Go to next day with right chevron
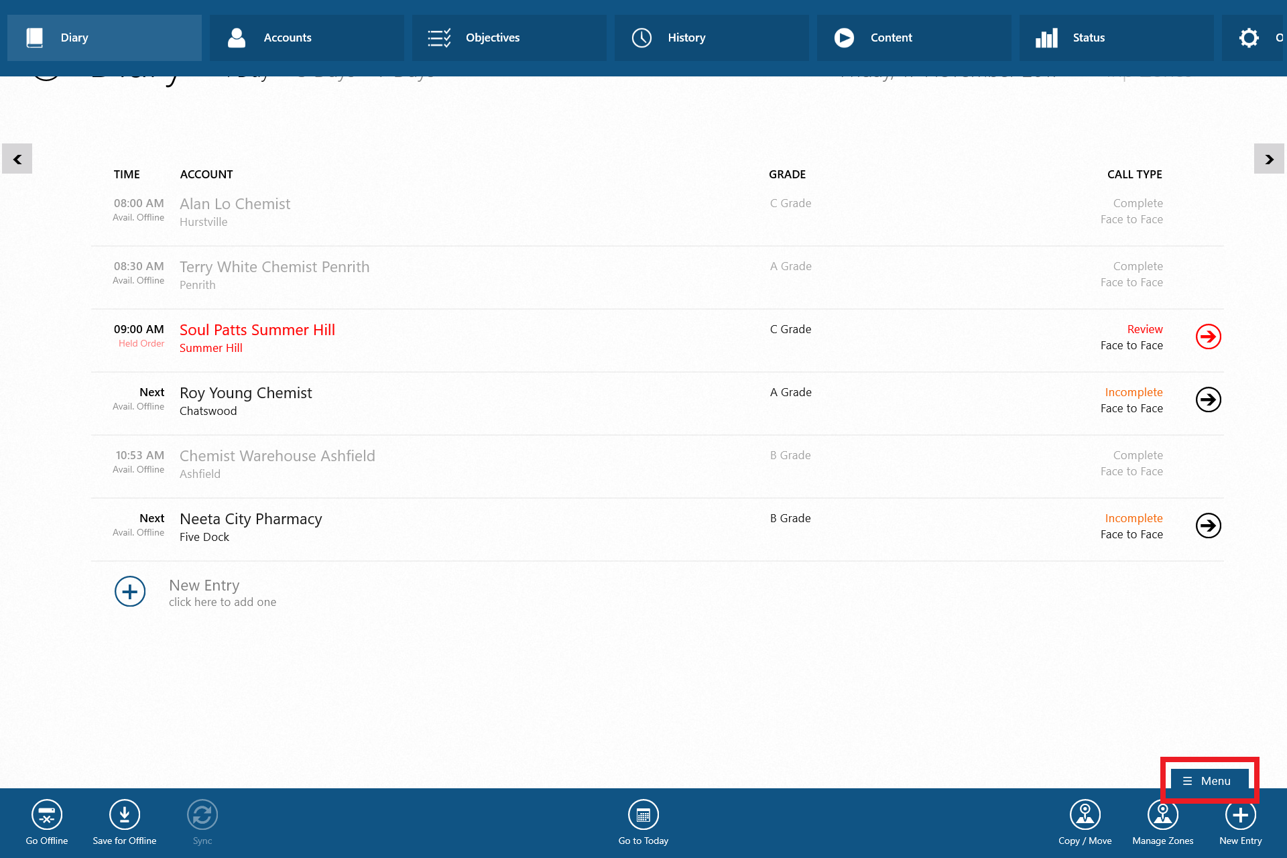 [1269, 159]
